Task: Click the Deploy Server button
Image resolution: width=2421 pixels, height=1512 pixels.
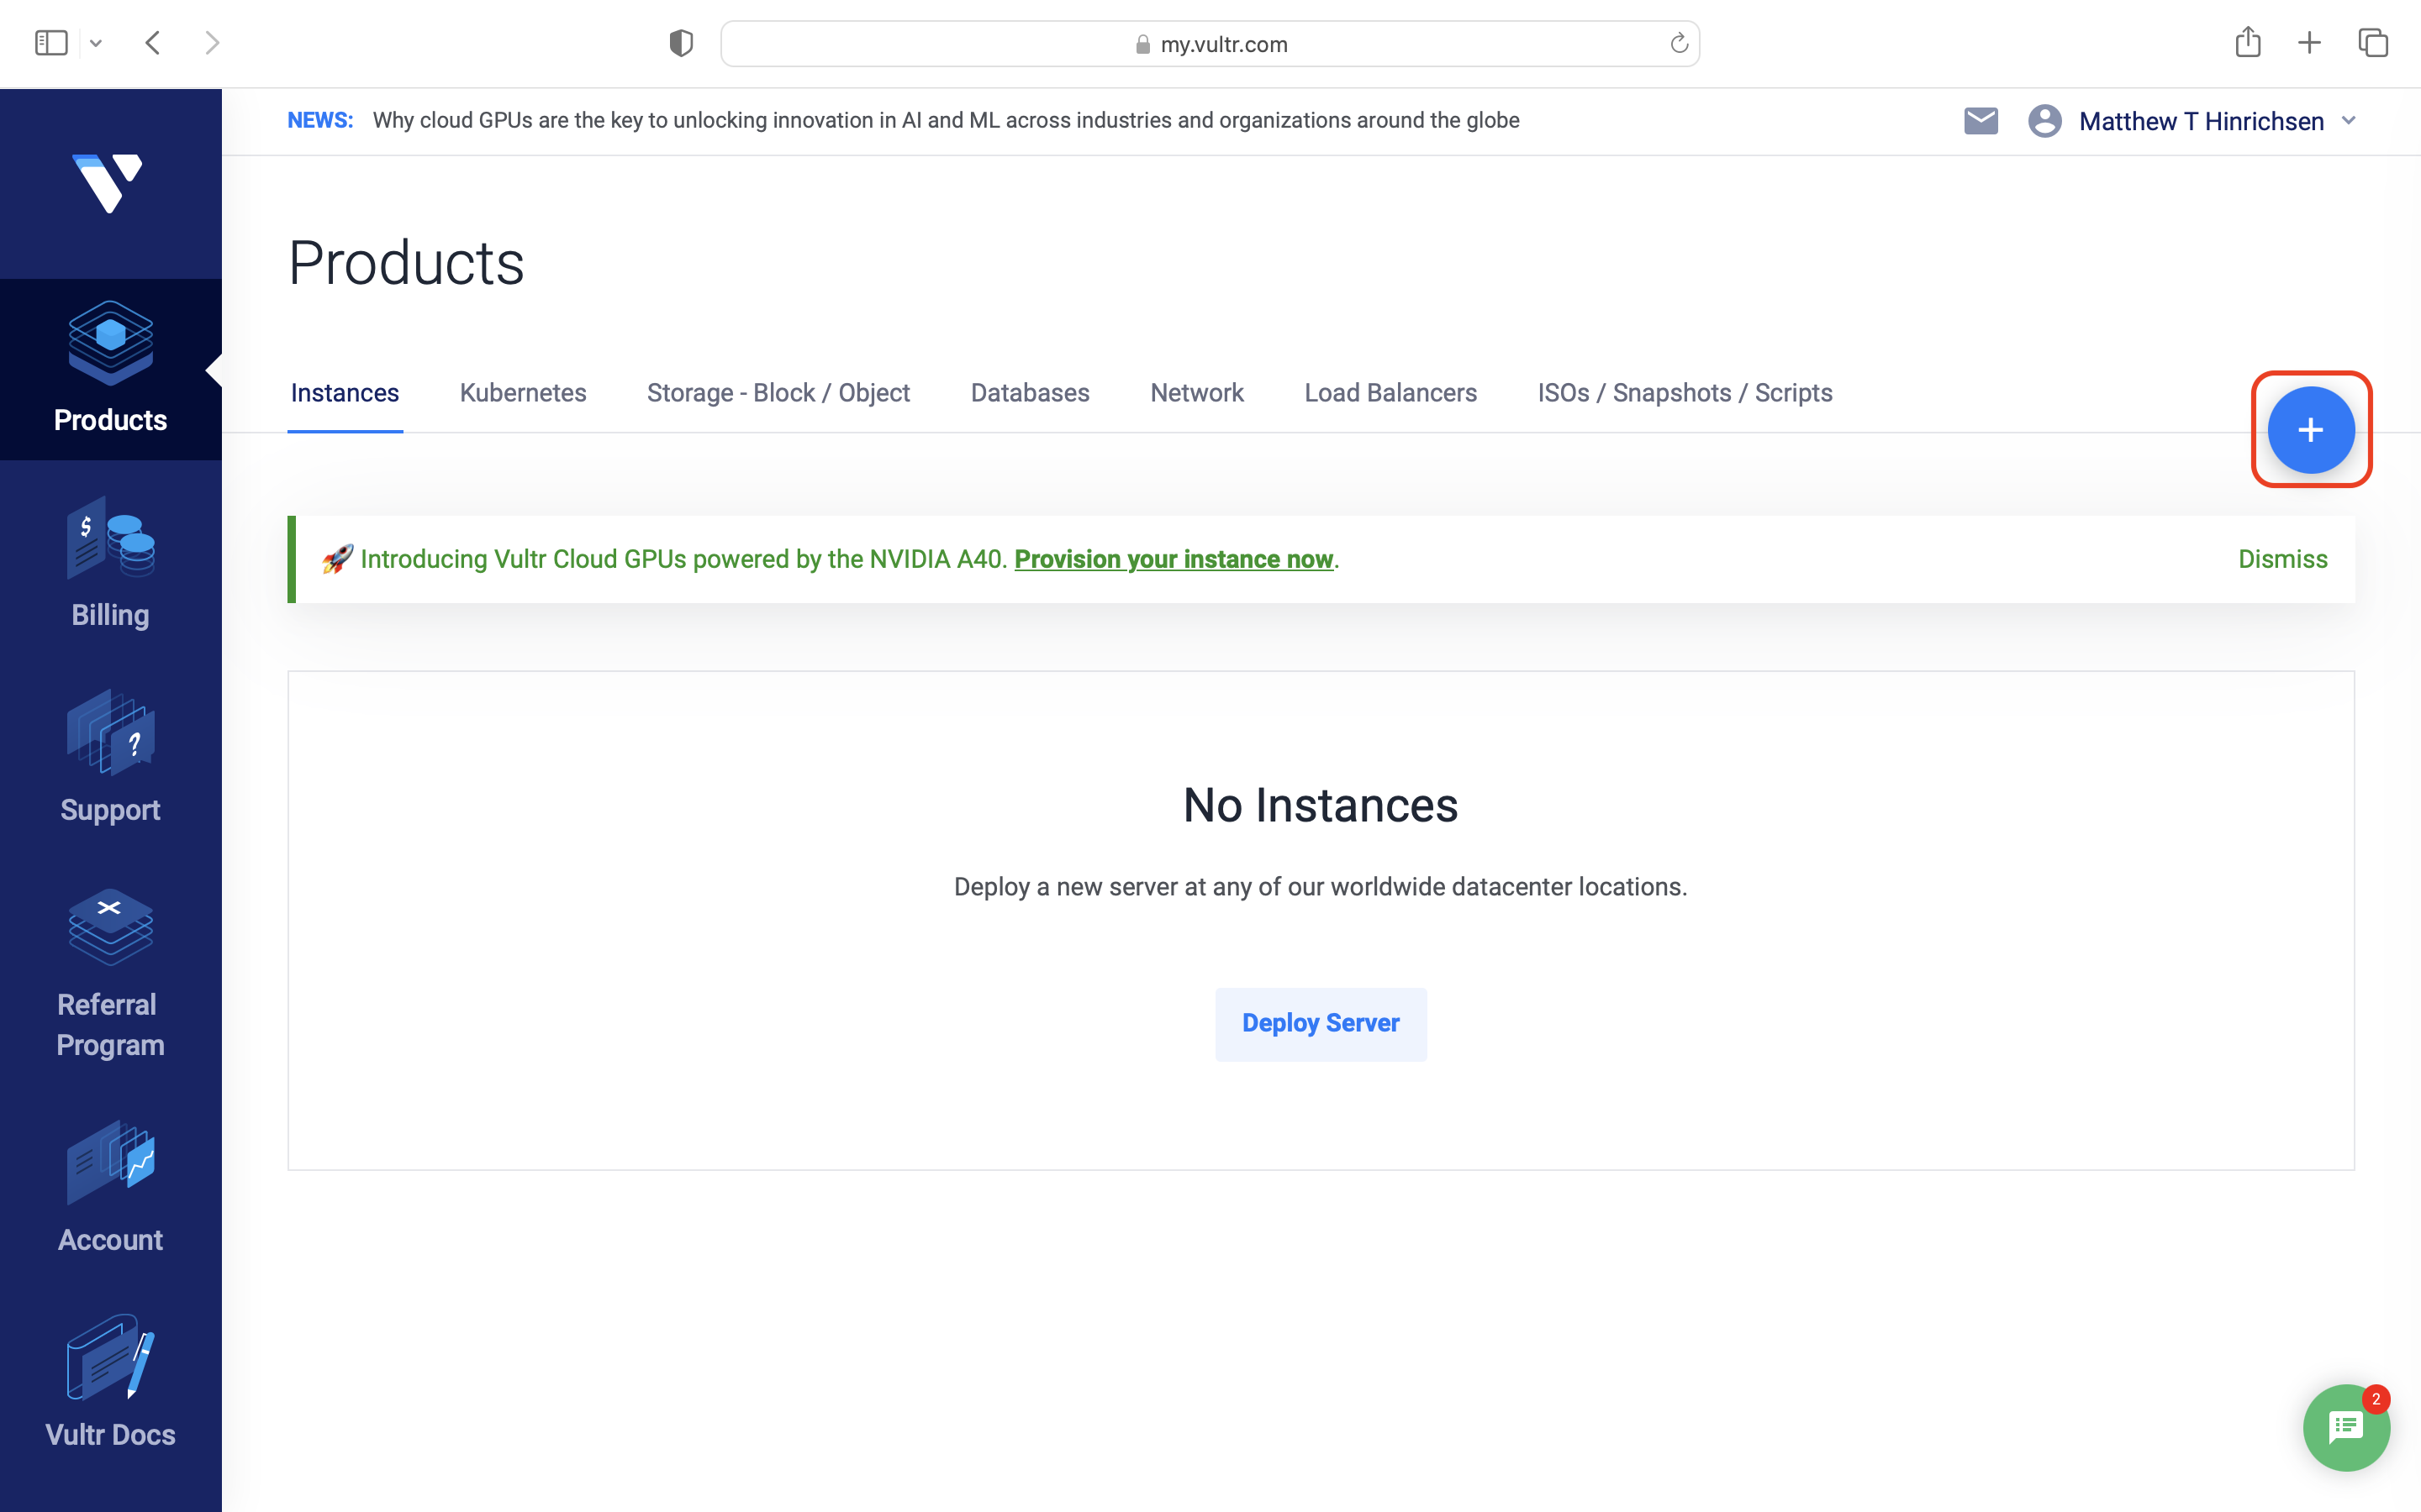Action: 1321,1024
